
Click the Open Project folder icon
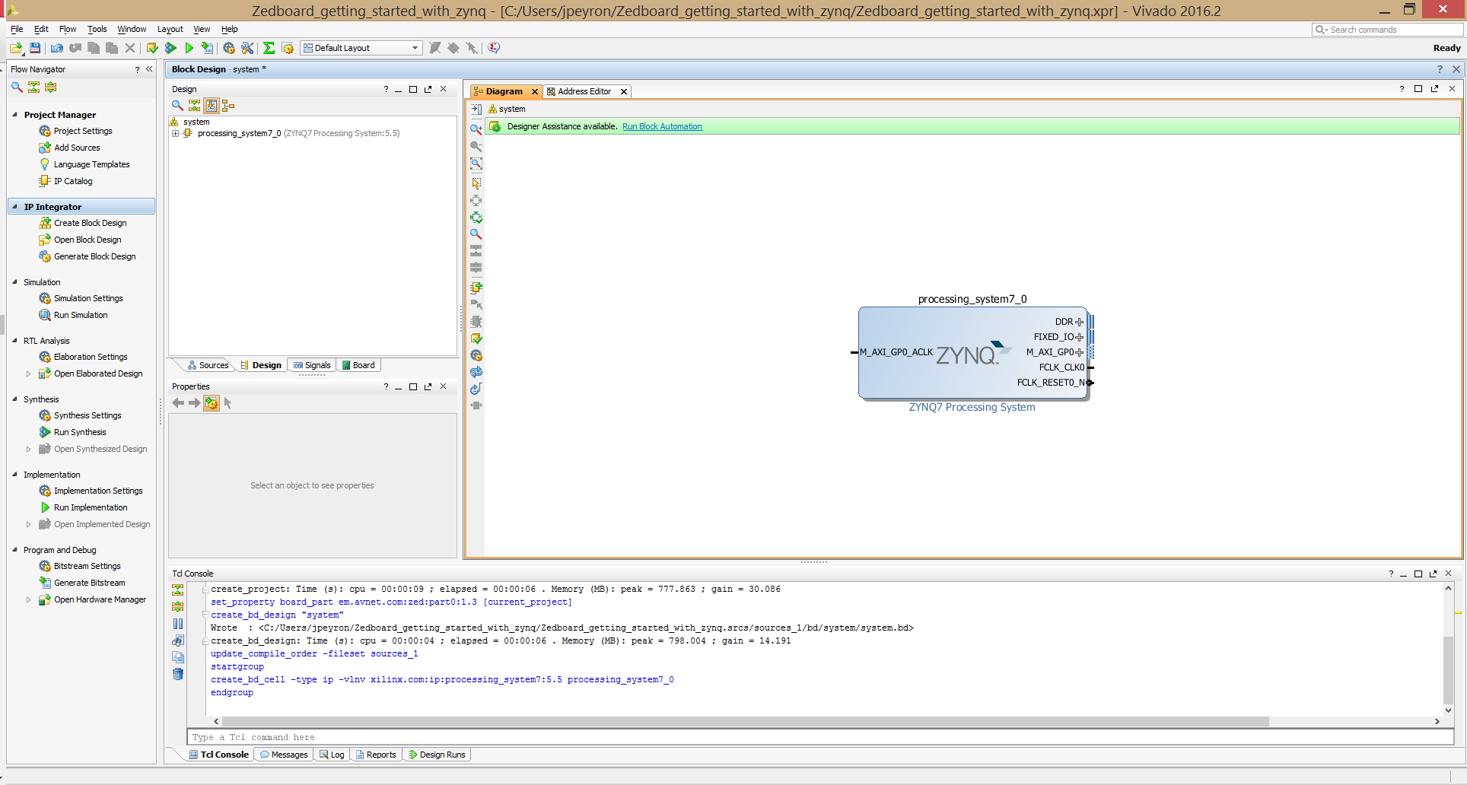16,48
